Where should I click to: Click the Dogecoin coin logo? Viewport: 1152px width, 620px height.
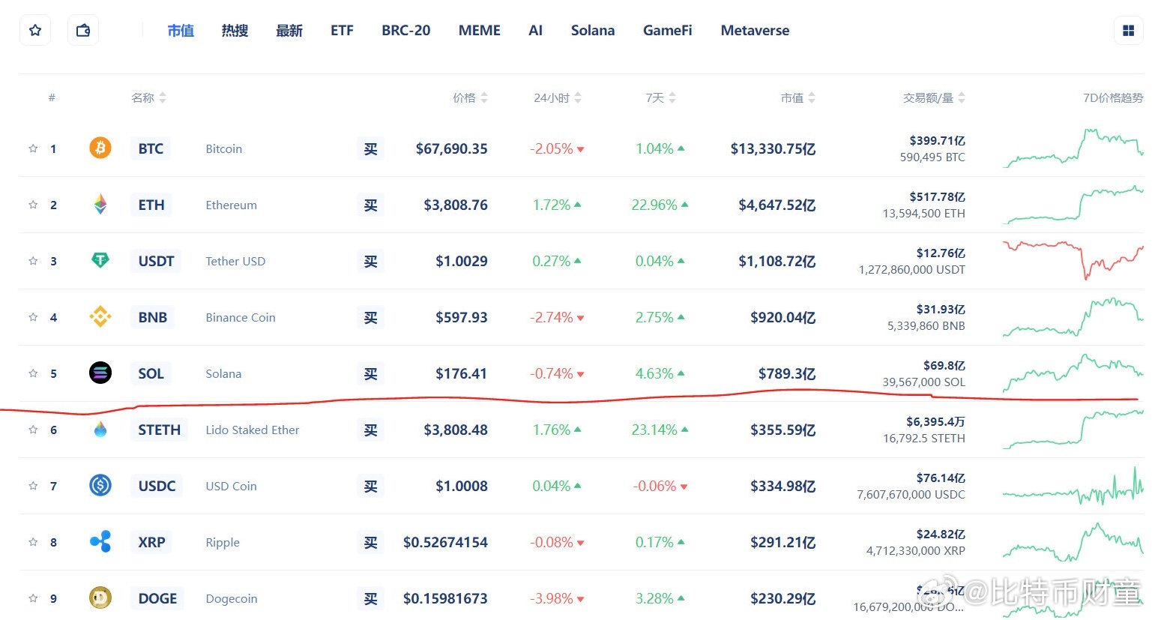click(x=100, y=598)
